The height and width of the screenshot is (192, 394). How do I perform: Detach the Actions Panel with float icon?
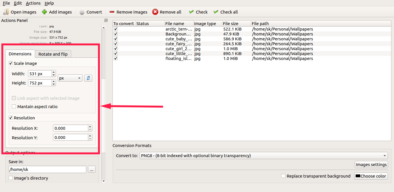(106, 20)
